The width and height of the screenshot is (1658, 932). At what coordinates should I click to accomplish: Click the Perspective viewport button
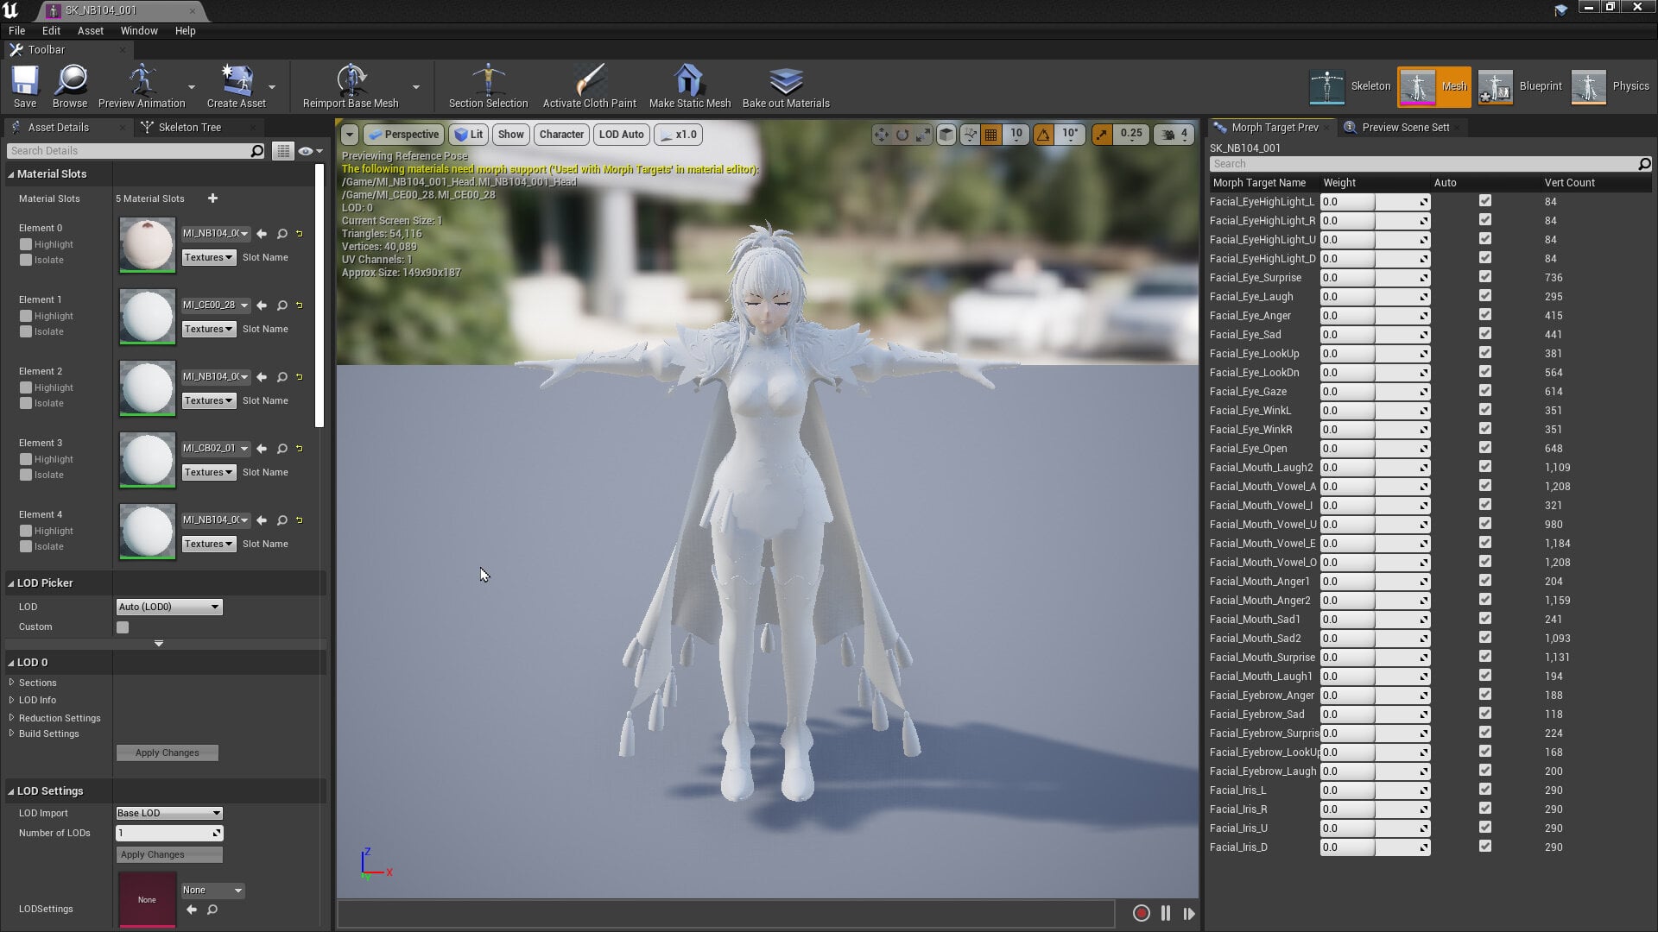403,135
